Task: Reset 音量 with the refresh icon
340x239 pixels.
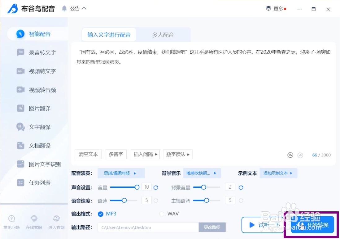Action: coord(156,187)
